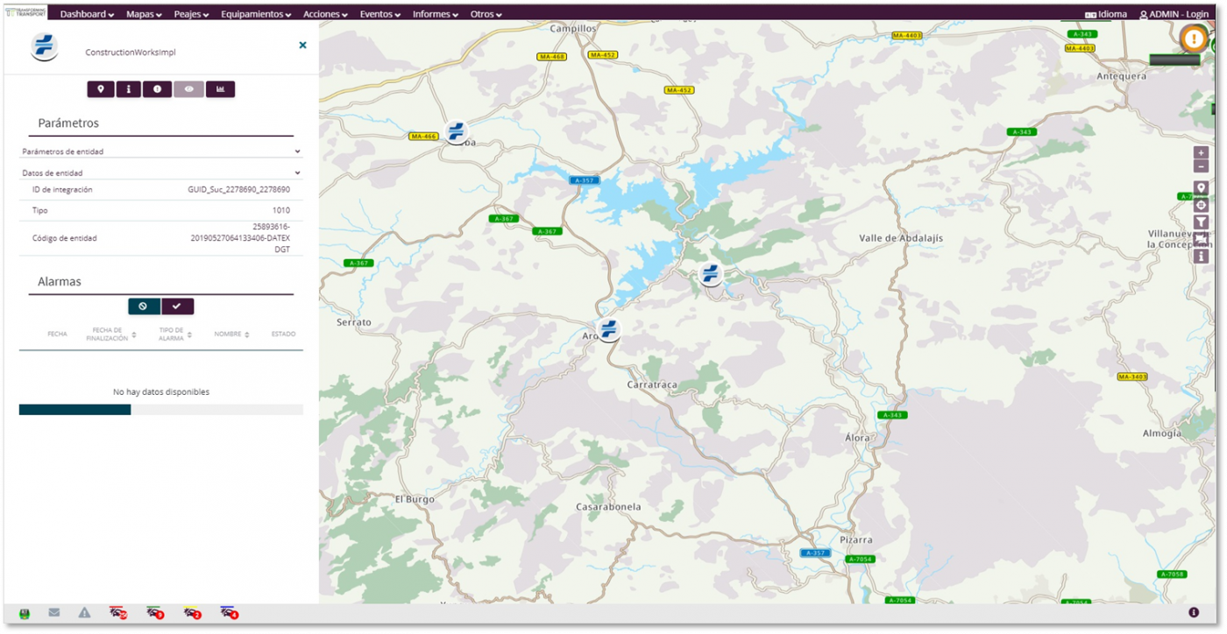Open blue-line incident icon with badge 4
This screenshot has height=634, width=1227.
click(x=230, y=613)
